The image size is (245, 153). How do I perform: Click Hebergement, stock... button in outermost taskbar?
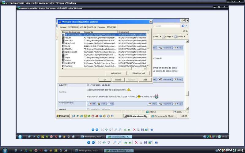point(88,151)
